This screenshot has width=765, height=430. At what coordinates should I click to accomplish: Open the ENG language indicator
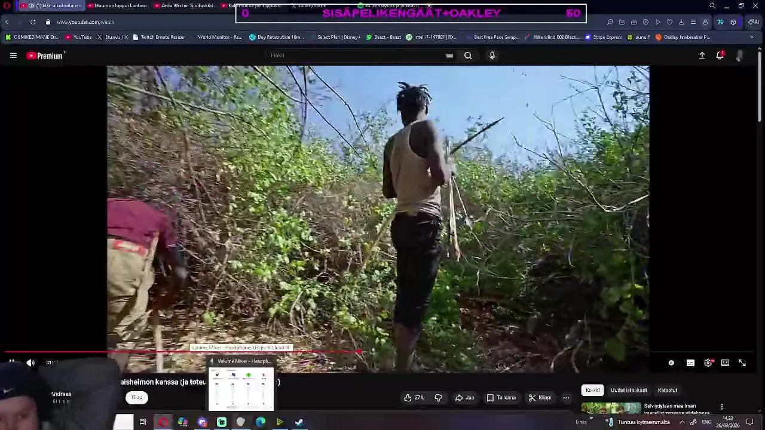coord(706,422)
